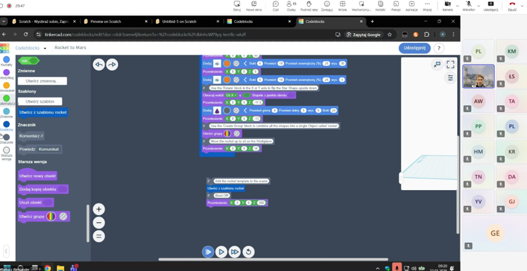Click the undo arrow in the code editor

(99, 65)
